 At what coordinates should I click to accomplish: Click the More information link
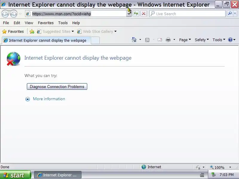[49, 99]
